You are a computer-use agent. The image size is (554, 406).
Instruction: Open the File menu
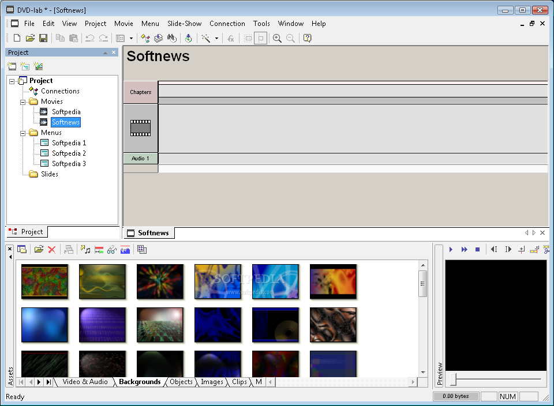pos(29,24)
